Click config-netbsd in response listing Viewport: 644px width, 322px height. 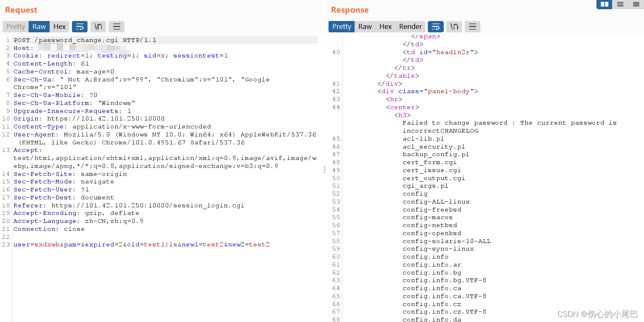430,225
